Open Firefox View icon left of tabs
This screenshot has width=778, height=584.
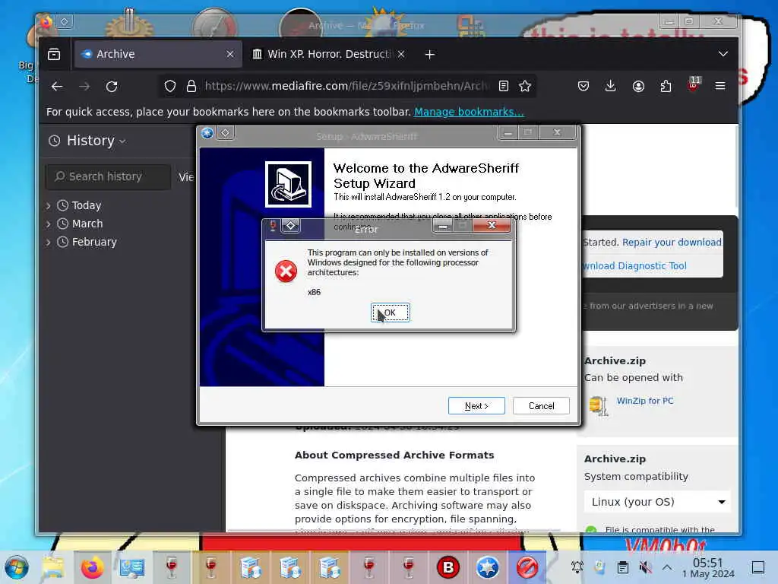click(54, 54)
